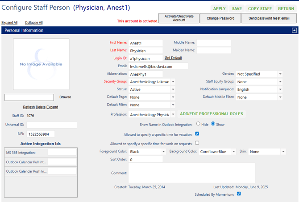Image resolution: width=299 pixels, height=202 pixels.
Task: Open Add/Edit Professional Roles
Action: pos(212,114)
